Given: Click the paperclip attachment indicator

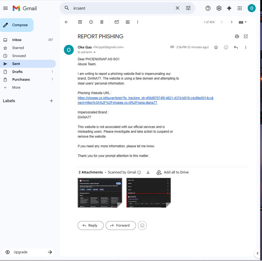Looking at the screenshot, I should click(172, 47).
